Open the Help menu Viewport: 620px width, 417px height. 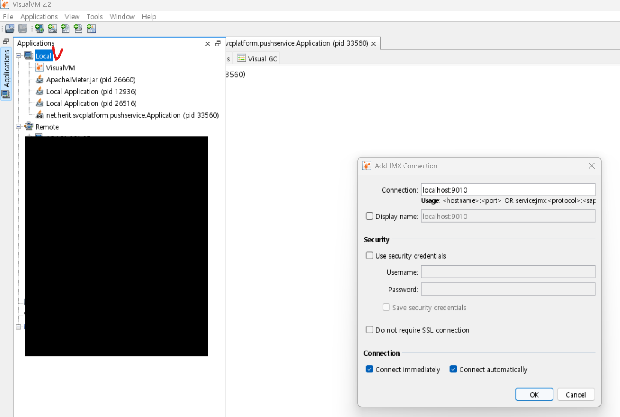point(149,17)
